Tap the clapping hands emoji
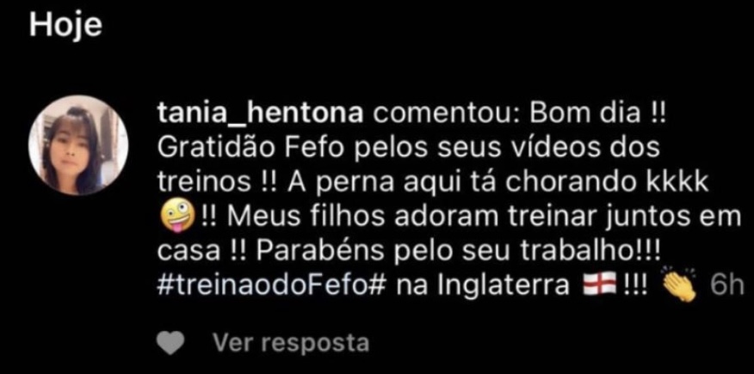 pyautogui.click(x=678, y=285)
